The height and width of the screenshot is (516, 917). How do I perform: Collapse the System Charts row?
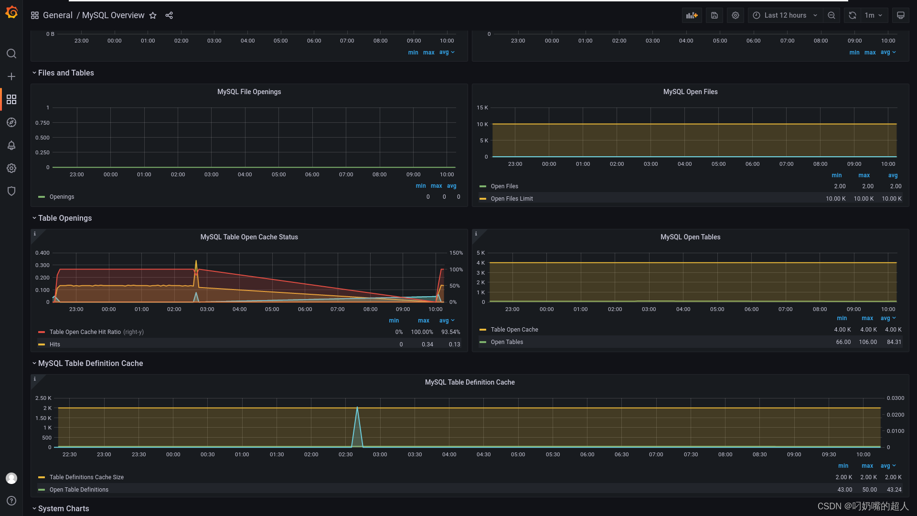[60, 508]
